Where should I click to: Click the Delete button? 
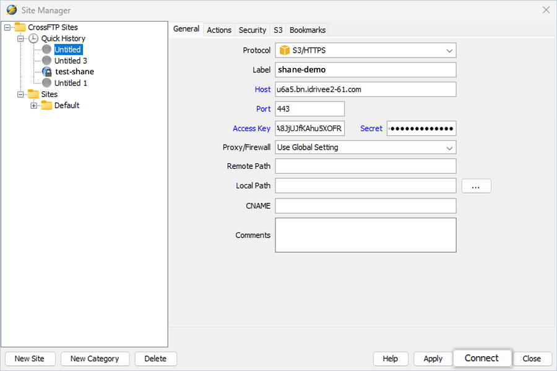pos(155,359)
